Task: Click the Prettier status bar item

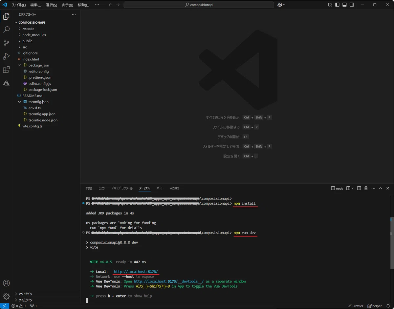Action: click(x=356, y=306)
